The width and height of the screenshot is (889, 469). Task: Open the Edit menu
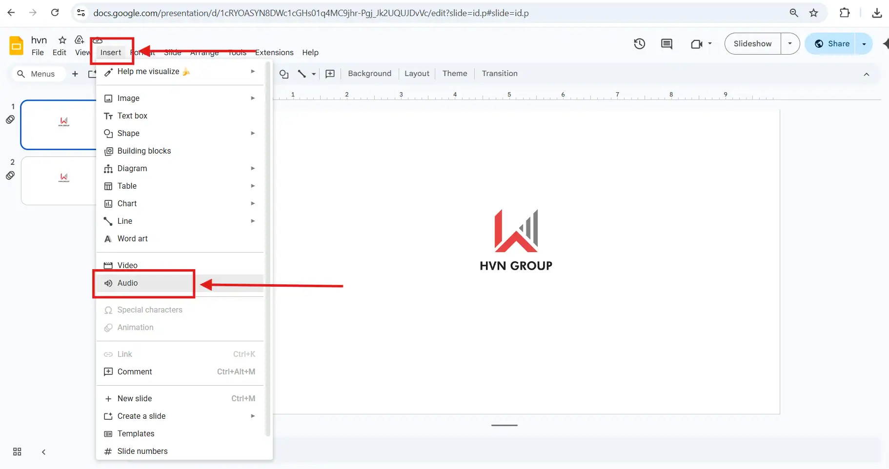click(x=60, y=52)
